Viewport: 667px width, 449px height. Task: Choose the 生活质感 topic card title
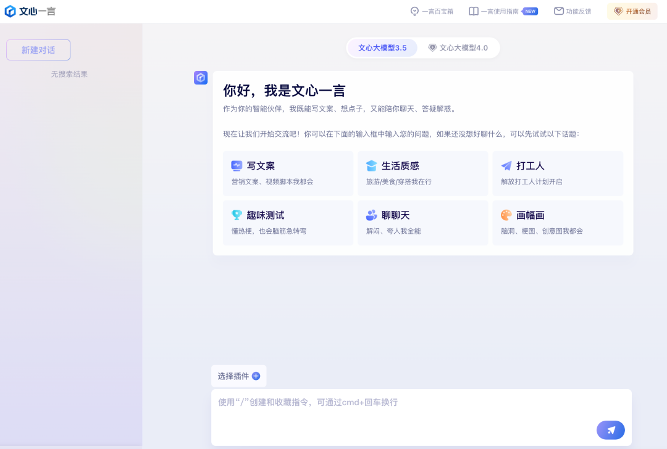(x=400, y=166)
